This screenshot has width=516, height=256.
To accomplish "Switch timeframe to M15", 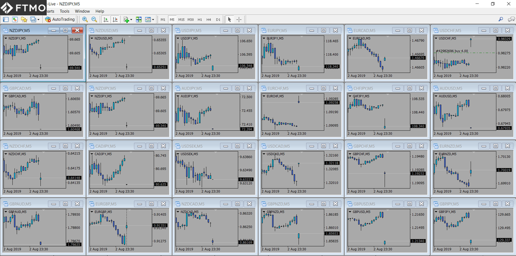I will click(x=181, y=19).
